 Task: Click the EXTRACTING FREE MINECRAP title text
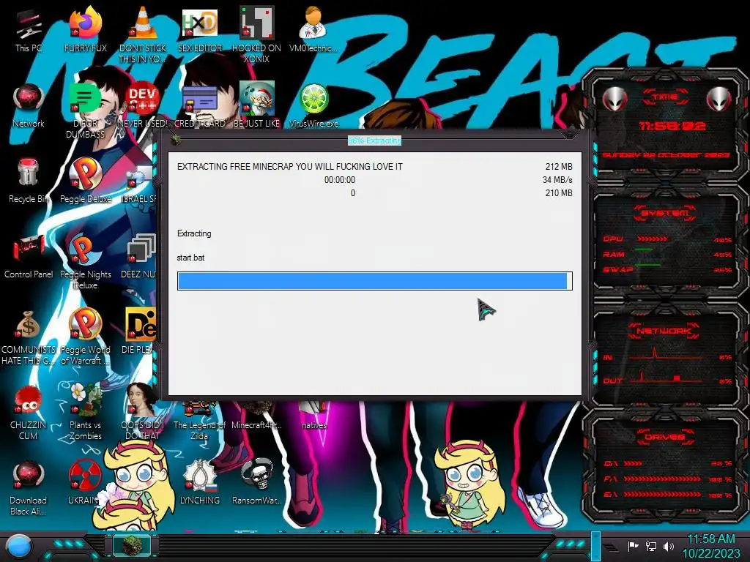coord(290,167)
